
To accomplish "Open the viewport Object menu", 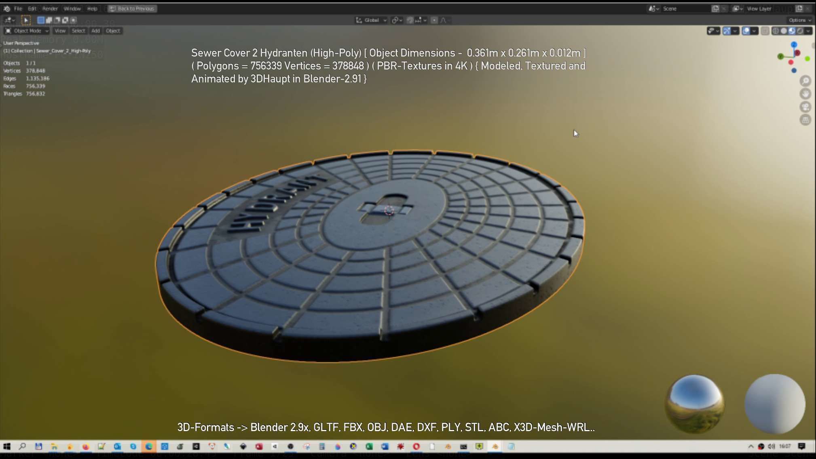I will pyautogui.click(x=113, y=31).
